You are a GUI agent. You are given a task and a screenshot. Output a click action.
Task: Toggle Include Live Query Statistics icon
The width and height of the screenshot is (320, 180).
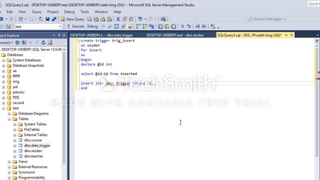(145, 26)
